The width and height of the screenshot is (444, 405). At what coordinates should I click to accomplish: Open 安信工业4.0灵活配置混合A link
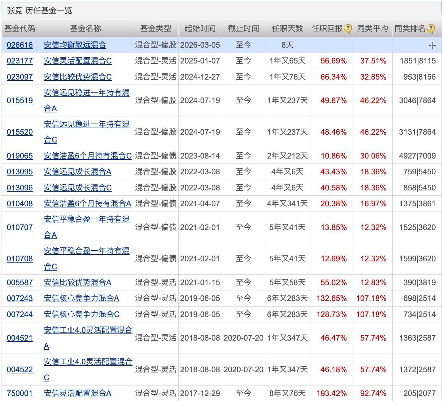coord(88,330)
